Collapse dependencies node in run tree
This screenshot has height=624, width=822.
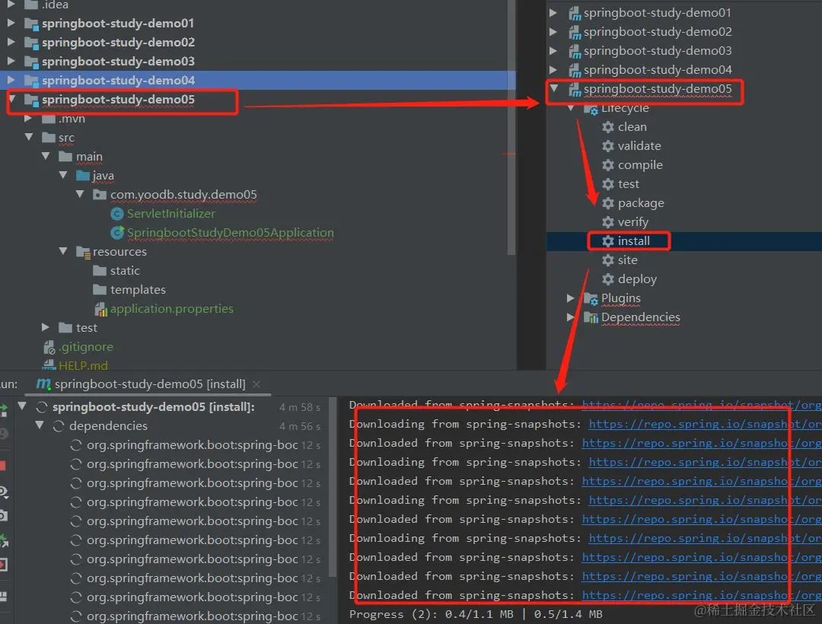[x=40, y=425]
